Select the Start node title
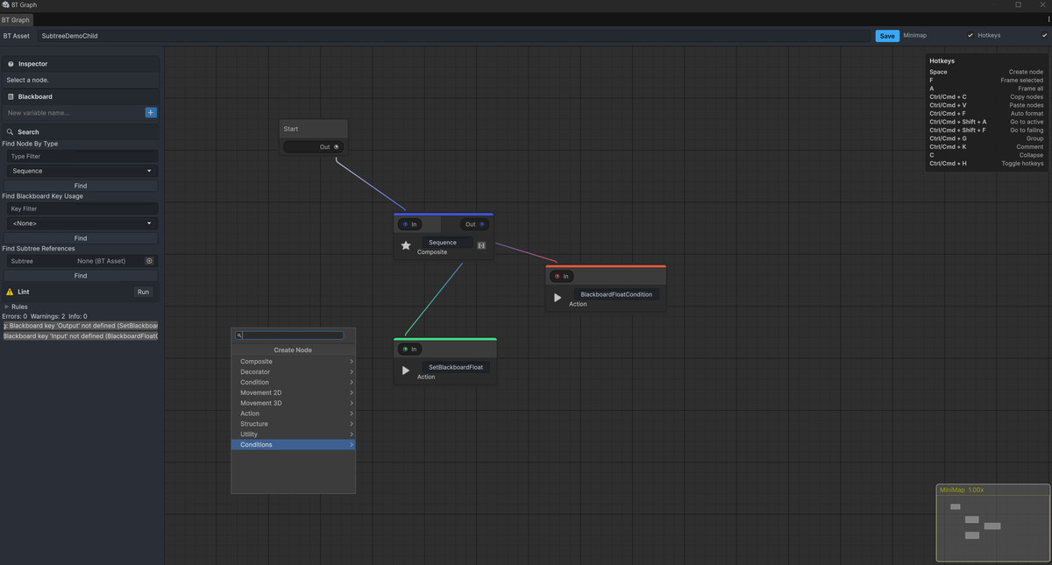The width and height of the screenshot is (1052, 565). pos(291,129)
